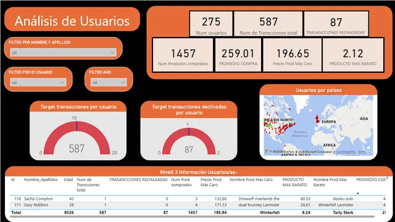Viewport: 395px width, 222px height.
Task: Select the 2.12 Producto mas barato card
Action: point(353,55)
